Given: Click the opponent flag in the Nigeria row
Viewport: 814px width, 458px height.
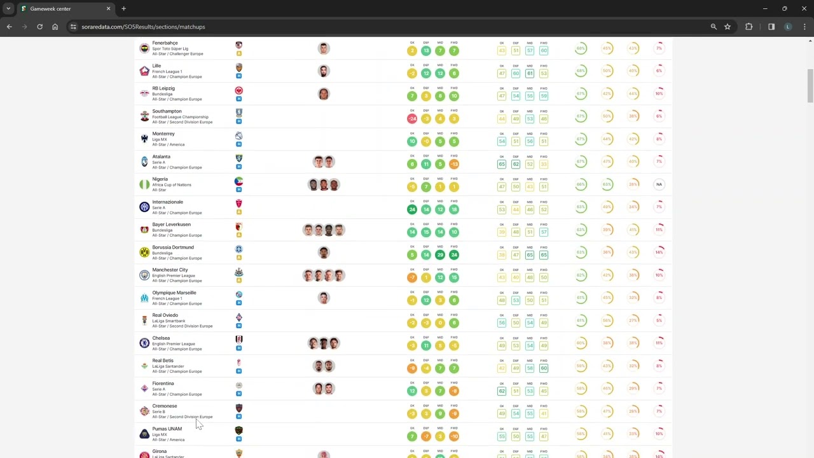Looking at the screenshot, I should [238, 181].
